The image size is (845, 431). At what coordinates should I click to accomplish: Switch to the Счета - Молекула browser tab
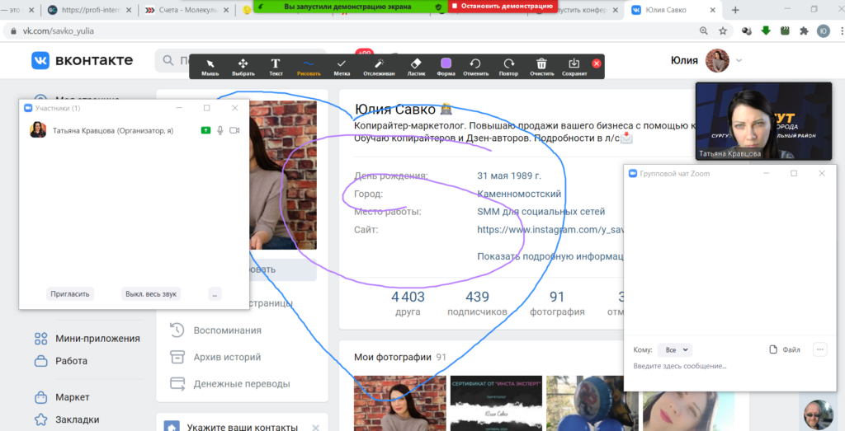186,10
